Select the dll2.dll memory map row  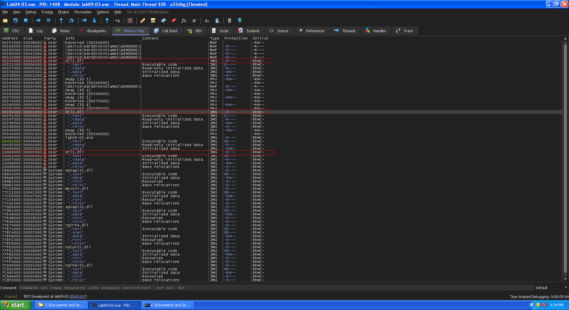pyautogui.click(x=75, y=61)
